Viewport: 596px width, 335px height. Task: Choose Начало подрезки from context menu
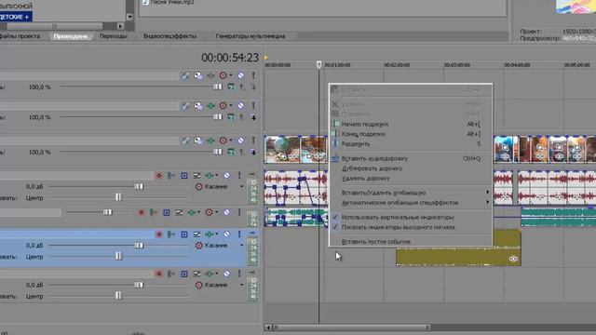411,124
